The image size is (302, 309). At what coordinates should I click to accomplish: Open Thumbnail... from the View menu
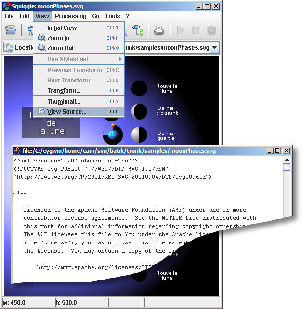pos(64,102)
